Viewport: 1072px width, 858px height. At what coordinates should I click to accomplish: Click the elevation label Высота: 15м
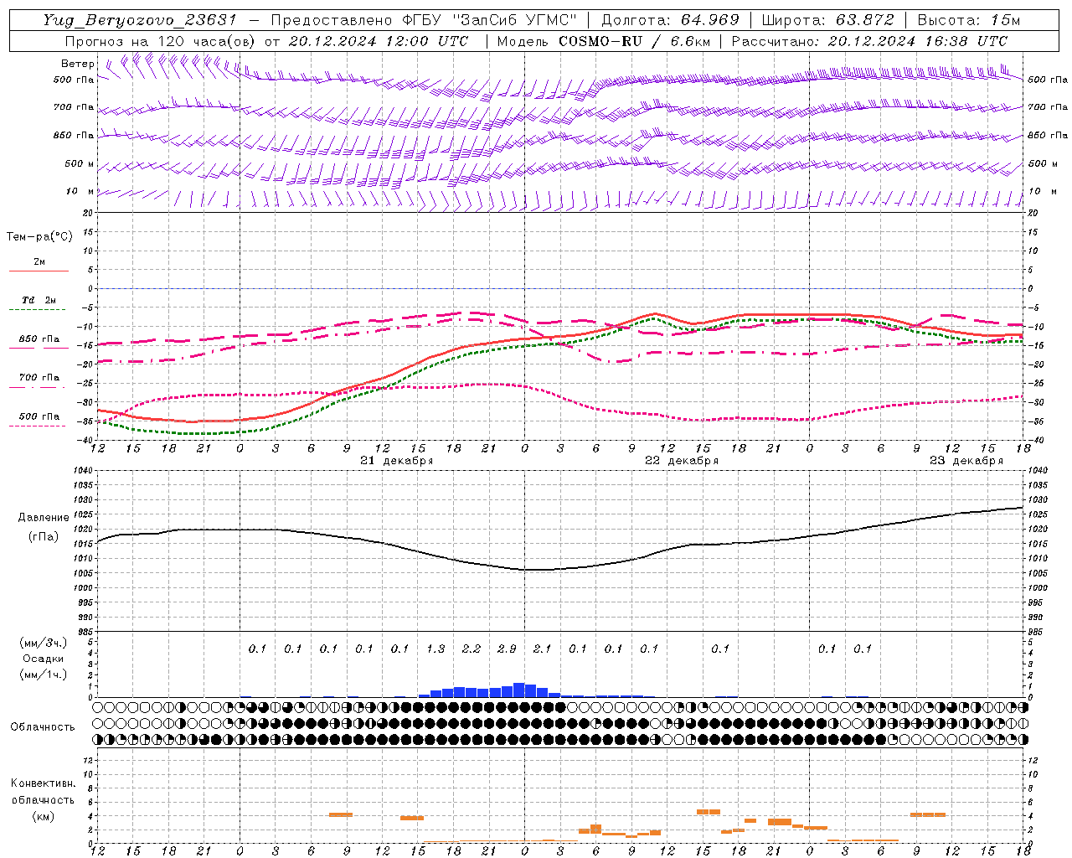click(x=969, y=20)
